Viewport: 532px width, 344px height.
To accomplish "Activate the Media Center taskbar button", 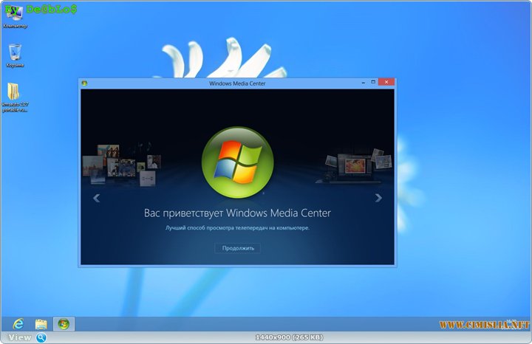I will (64, 324).
